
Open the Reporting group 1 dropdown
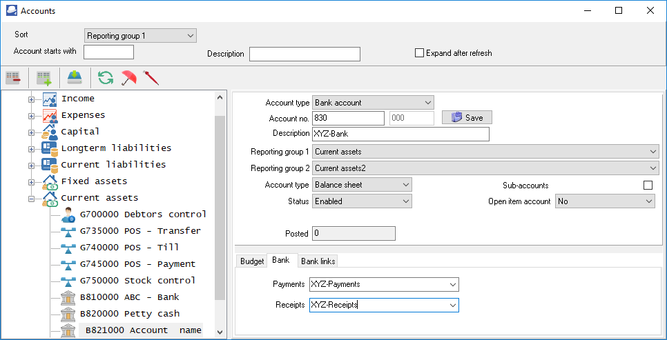point(485,152)
